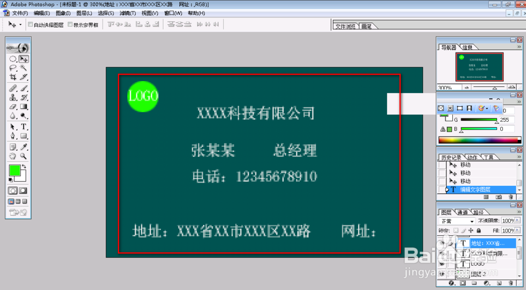This screenshot has width=526, height=290.
Task: Enable 自动选择图层 checkbox
Action: coord(30,25)
